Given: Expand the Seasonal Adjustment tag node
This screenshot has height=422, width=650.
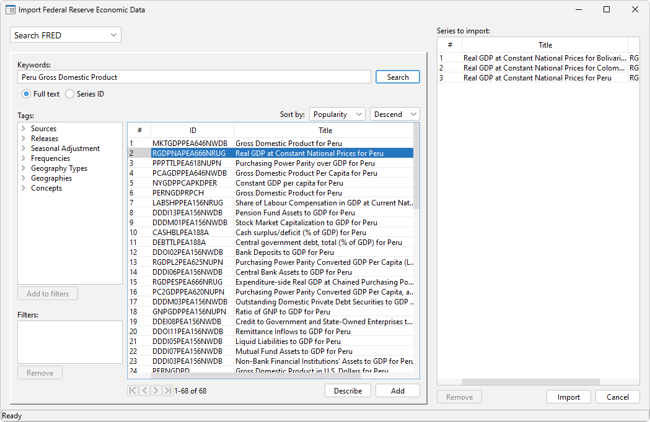Looking at the screenshot, I should (24, 149).
